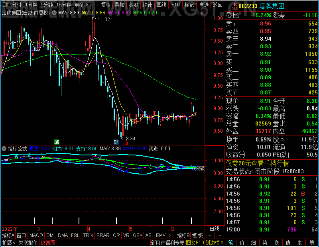
Task: Open the dropdown arrow beside 塔牌集团(日线,前复权)
Action: coord(54,13)
